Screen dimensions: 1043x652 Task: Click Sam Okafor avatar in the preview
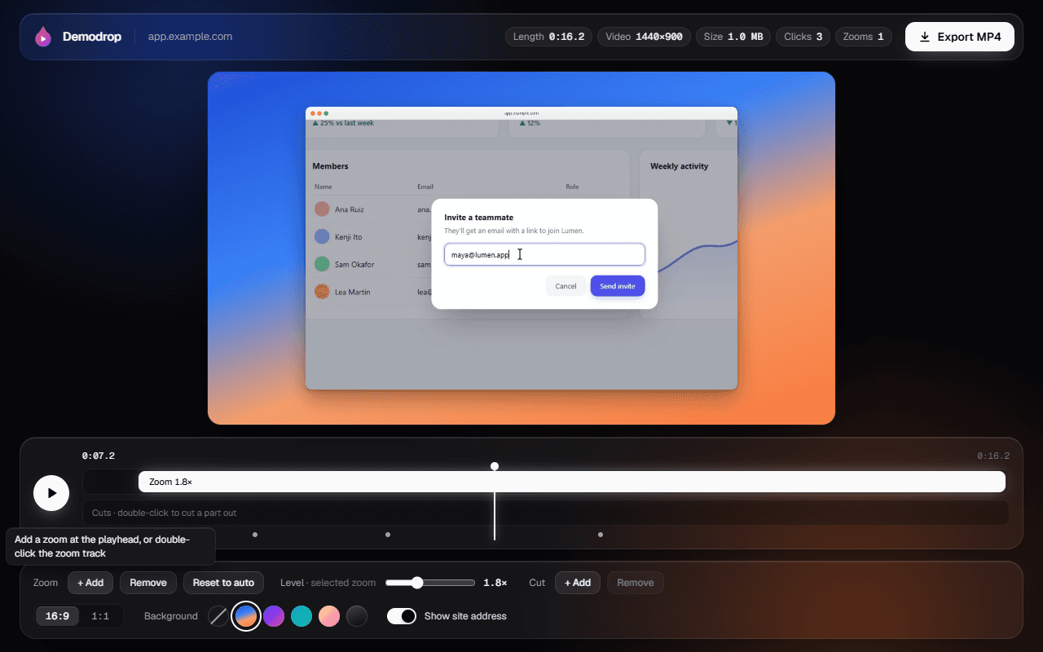[x=322, y=264]
